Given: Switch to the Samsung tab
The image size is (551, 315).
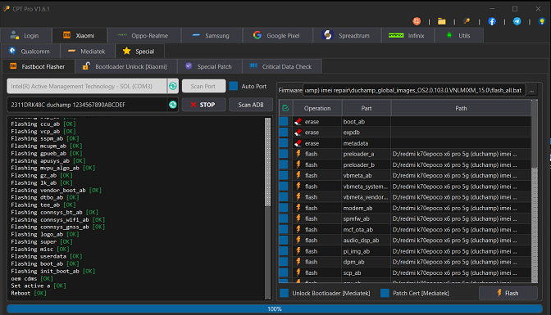Looking at the screenshot, I should pyautogui.click(x=212, y=35).
